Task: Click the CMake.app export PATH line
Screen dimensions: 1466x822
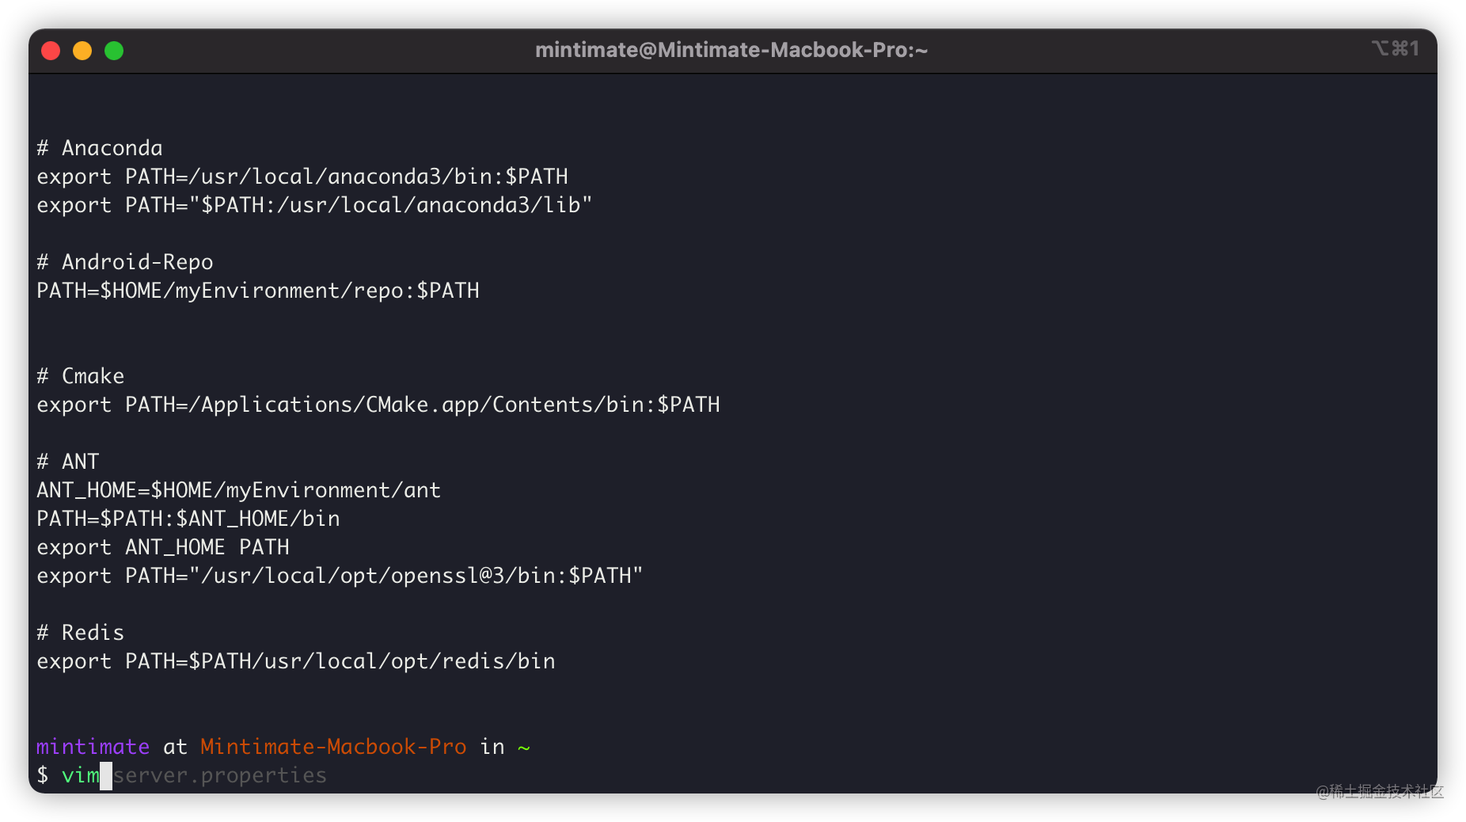Action: (x=378, y=404)
